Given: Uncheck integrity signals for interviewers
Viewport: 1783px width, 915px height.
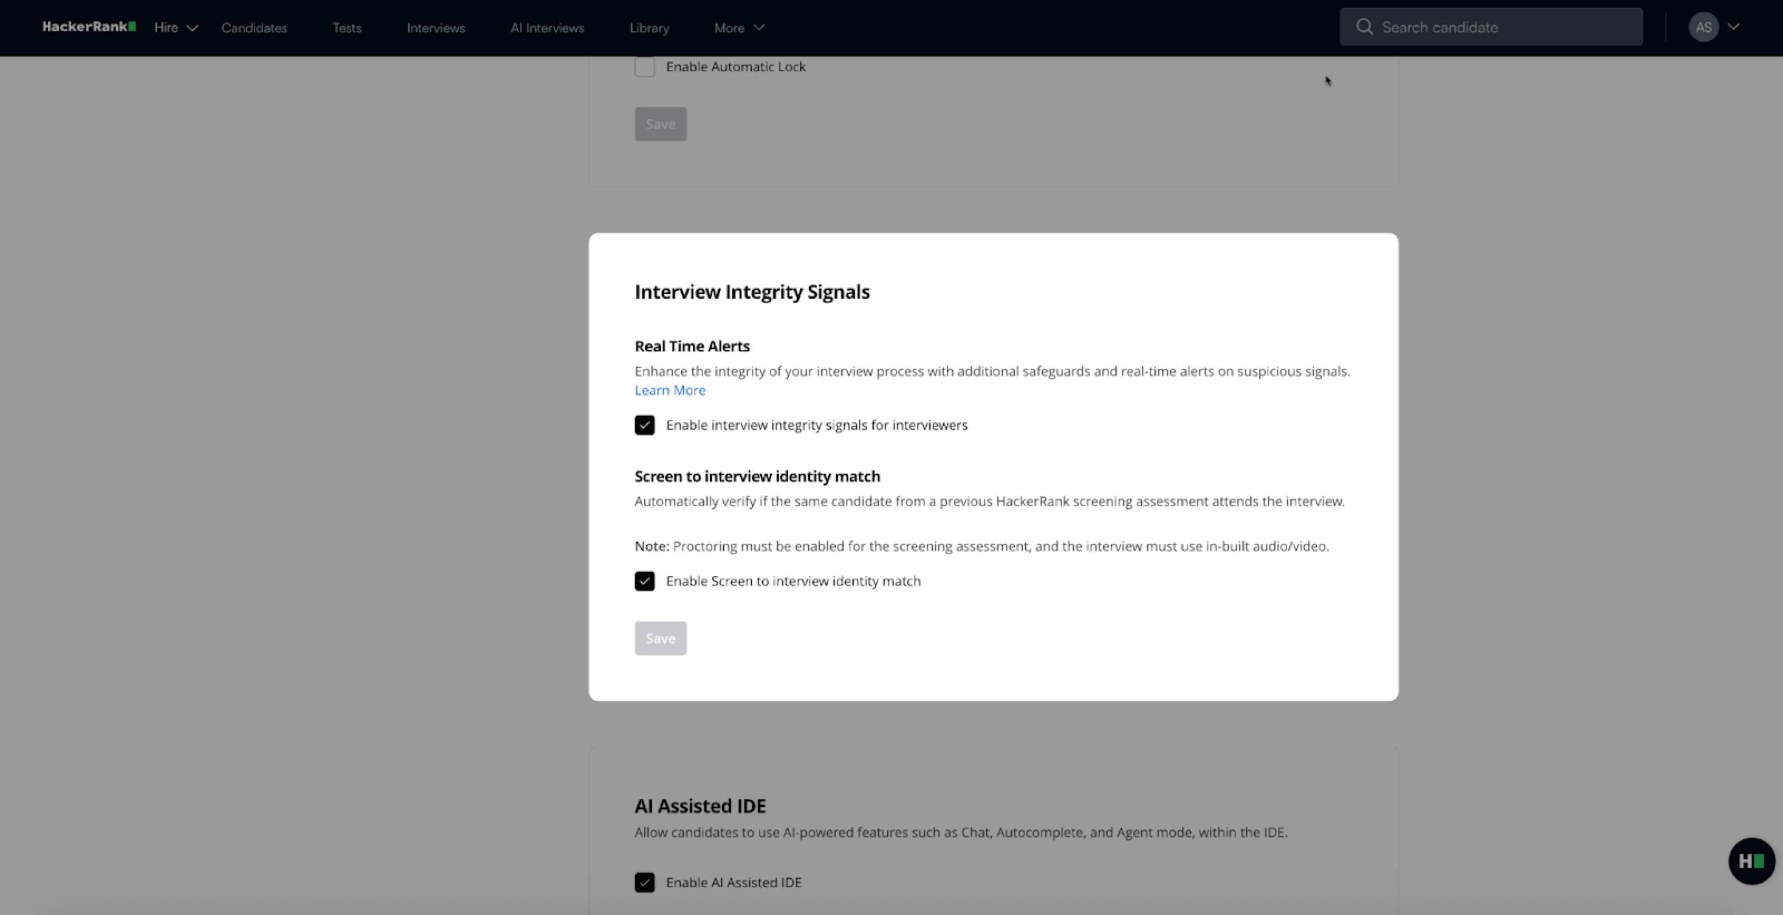Looking at the screenshot, I should 645,425.
